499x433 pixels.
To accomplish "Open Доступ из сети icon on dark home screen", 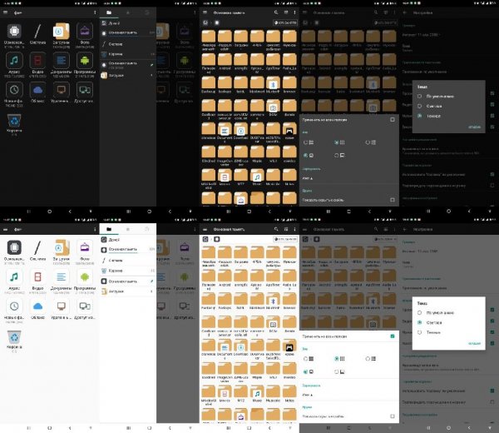I will [85, 90].
